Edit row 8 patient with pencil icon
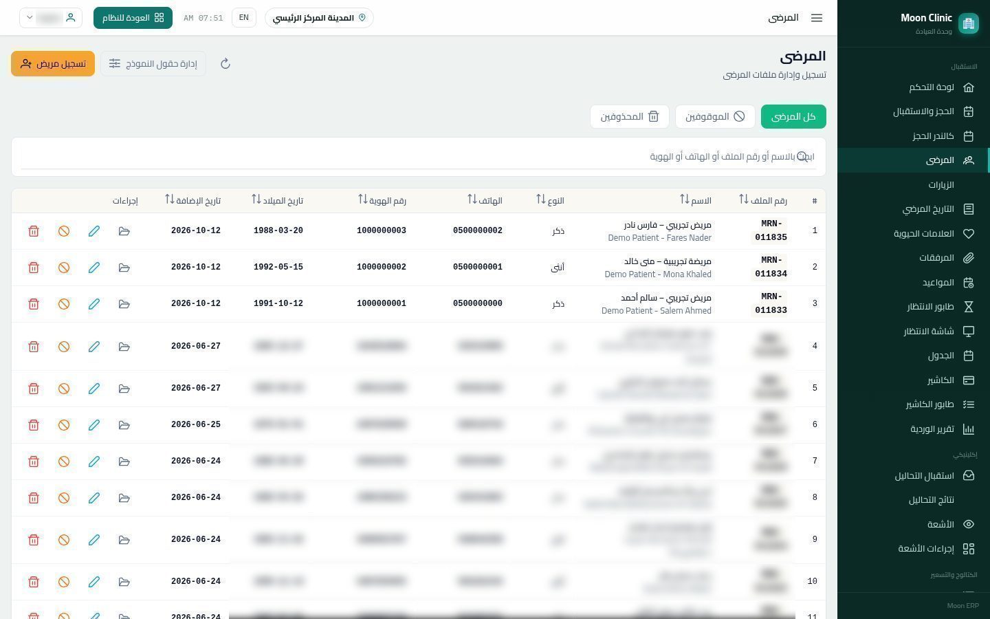The image size is (990, 619). (94, 498)
